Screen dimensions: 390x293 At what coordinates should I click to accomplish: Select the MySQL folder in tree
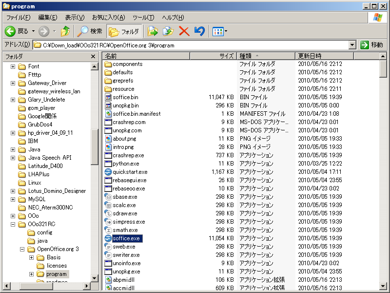(x=37, y=199)
